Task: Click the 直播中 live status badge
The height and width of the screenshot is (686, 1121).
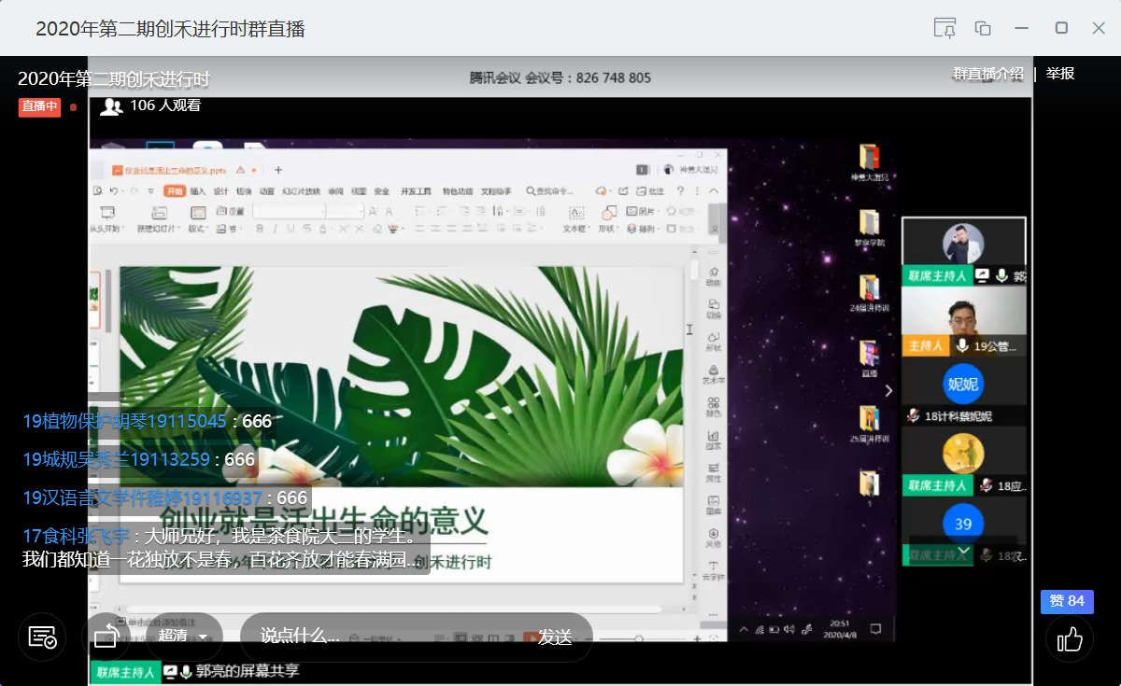Action: tap(39, 106)
